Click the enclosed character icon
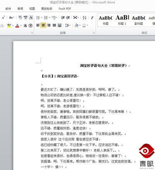 [x=31, y=25]
